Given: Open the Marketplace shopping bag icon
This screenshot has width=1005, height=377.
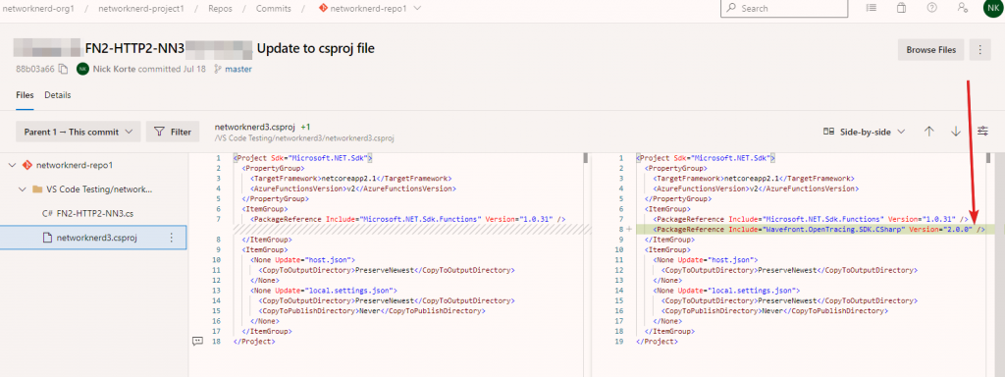Looking at the screenshot, I should point(902,8).
